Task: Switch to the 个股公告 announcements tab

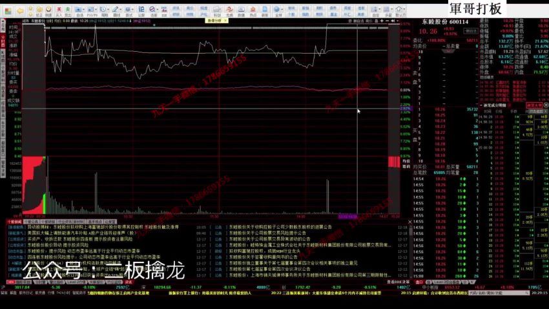Action: click(x=32, y=222)
